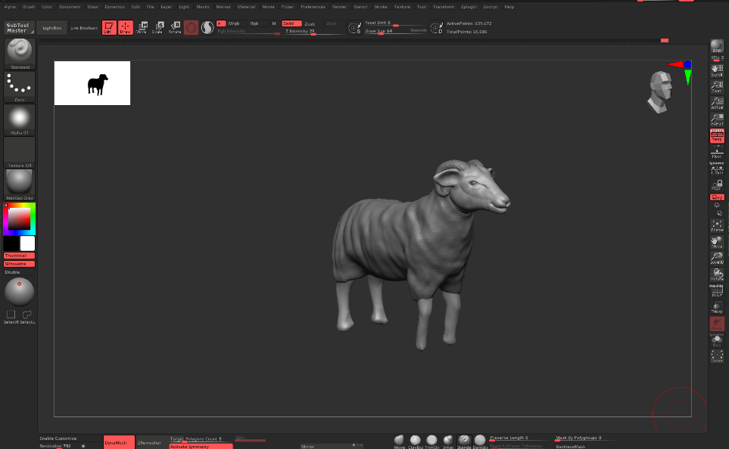Click the Scroll navigation icon
Image resolution: width=729 pixels, height=449 pixels.
(716, 70)
